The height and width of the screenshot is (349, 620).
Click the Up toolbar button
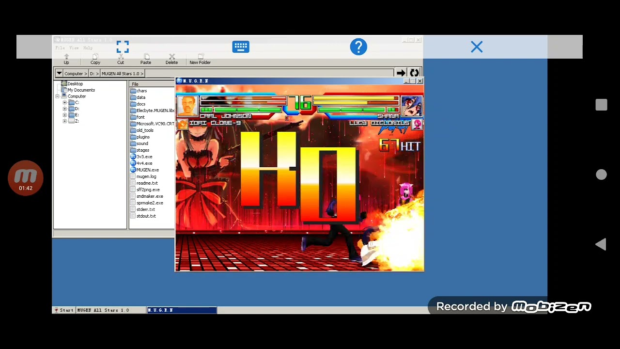point(66,60)
